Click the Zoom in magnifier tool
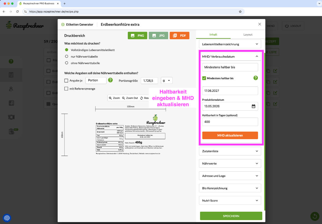 click(114, 98)
